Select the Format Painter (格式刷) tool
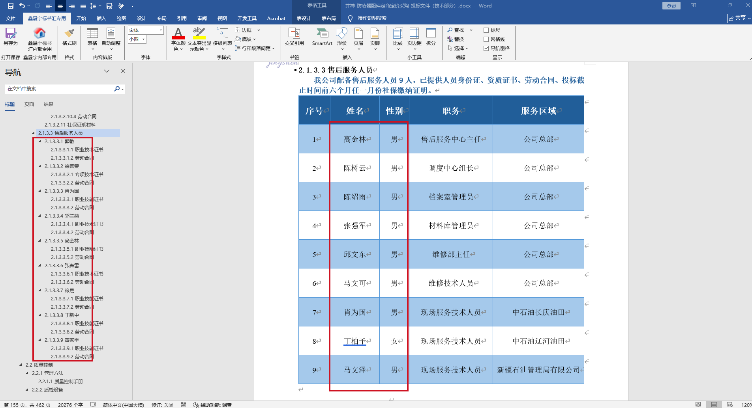752x408 pixels. tap(69, 37)
